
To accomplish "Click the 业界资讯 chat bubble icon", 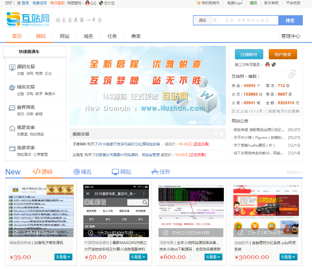I will click(x=12, y=108).
